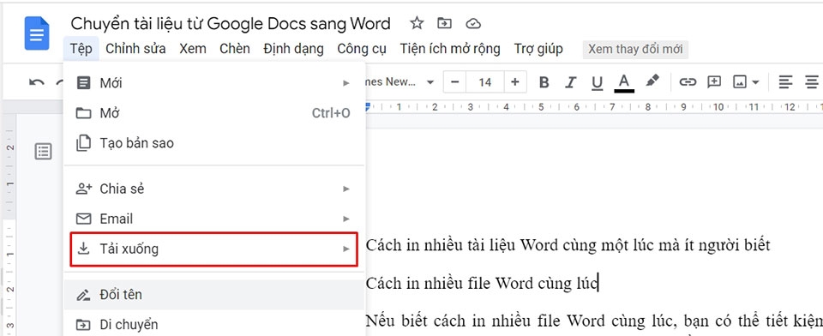This screenshot has width=823, height=336.
Task: Select the Email menu entry
Action: tap(213, 219)
